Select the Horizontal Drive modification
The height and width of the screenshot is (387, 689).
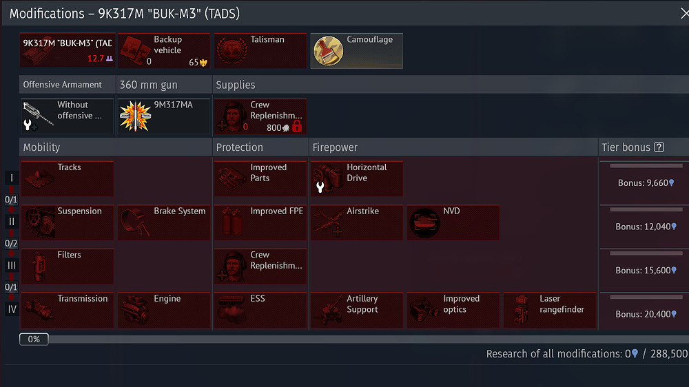tap(356, 178)
